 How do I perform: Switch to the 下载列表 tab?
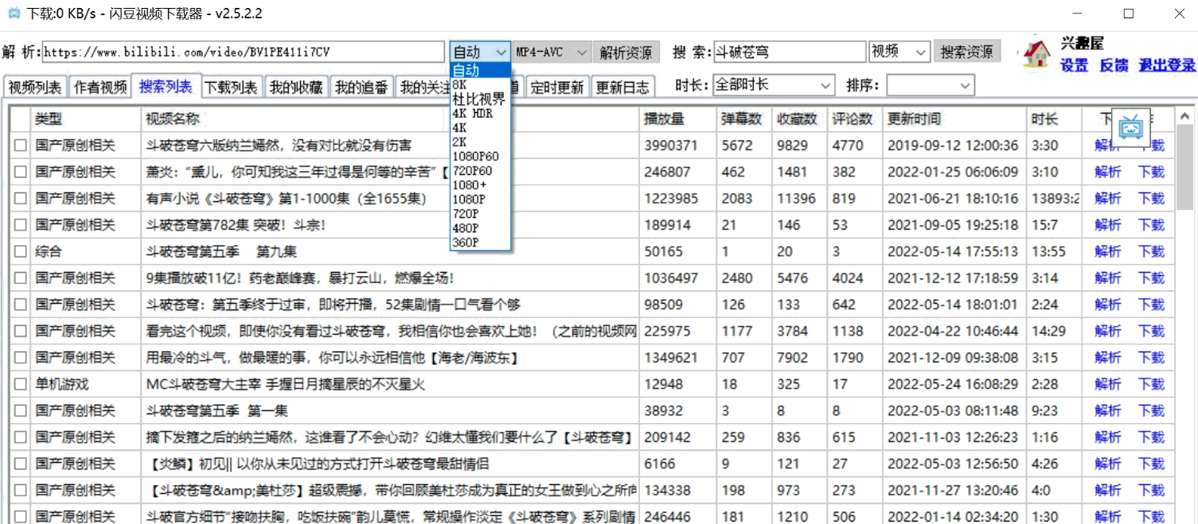(231, 87)
